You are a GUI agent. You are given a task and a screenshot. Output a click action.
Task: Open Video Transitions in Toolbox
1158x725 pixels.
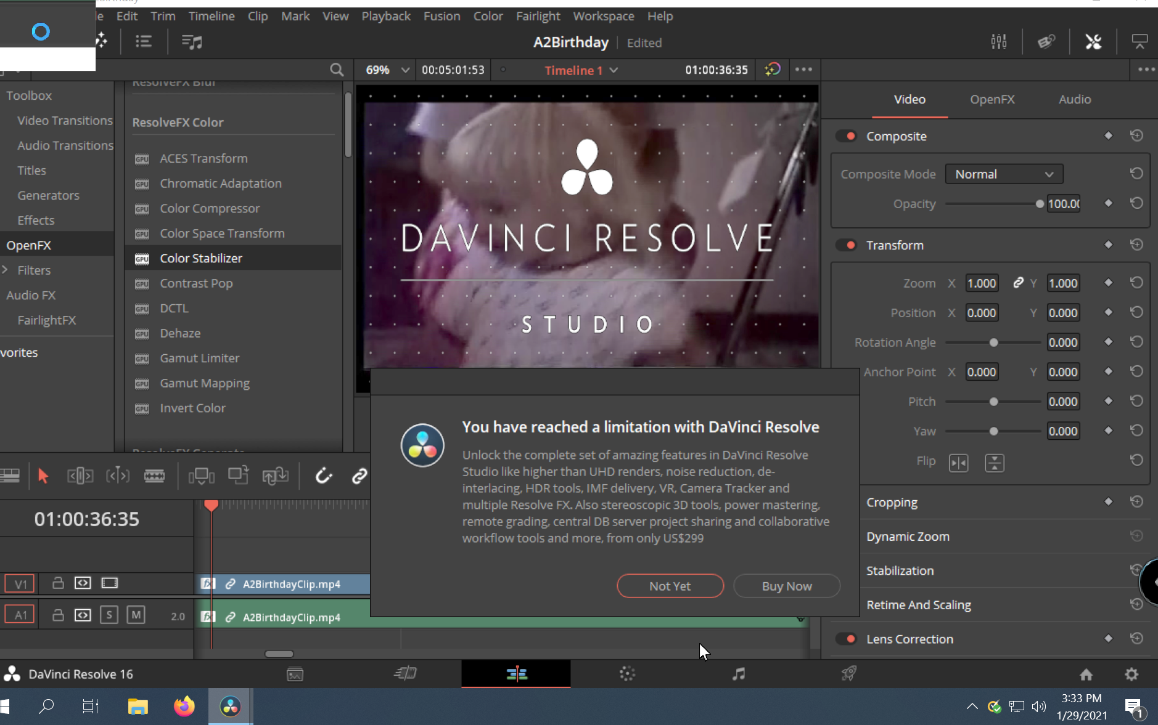(x=65, y=120)
